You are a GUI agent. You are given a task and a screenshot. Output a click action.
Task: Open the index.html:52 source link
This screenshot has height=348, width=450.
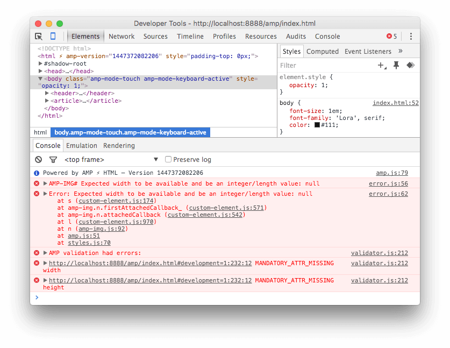(396, 103)
